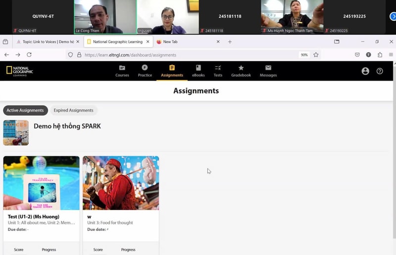The height and width of the screenshot is (255, 396).
Task: Select the Active Assignments filter
Action: tap(25, 110)
